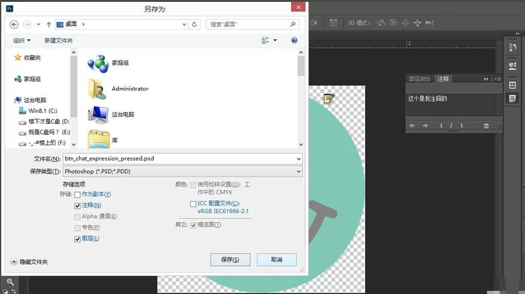Viewport: 525px width, 294px height.
Task: Uncheck the 图层 checkbox
Action: pos(77,239)
